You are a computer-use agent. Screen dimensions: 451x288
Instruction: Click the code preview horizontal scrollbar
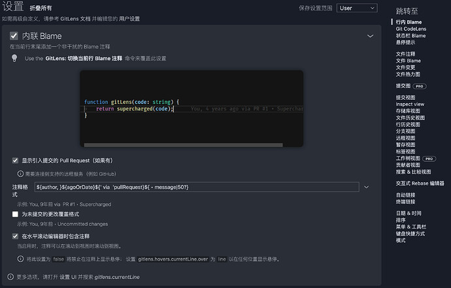(x=183, y=145)
